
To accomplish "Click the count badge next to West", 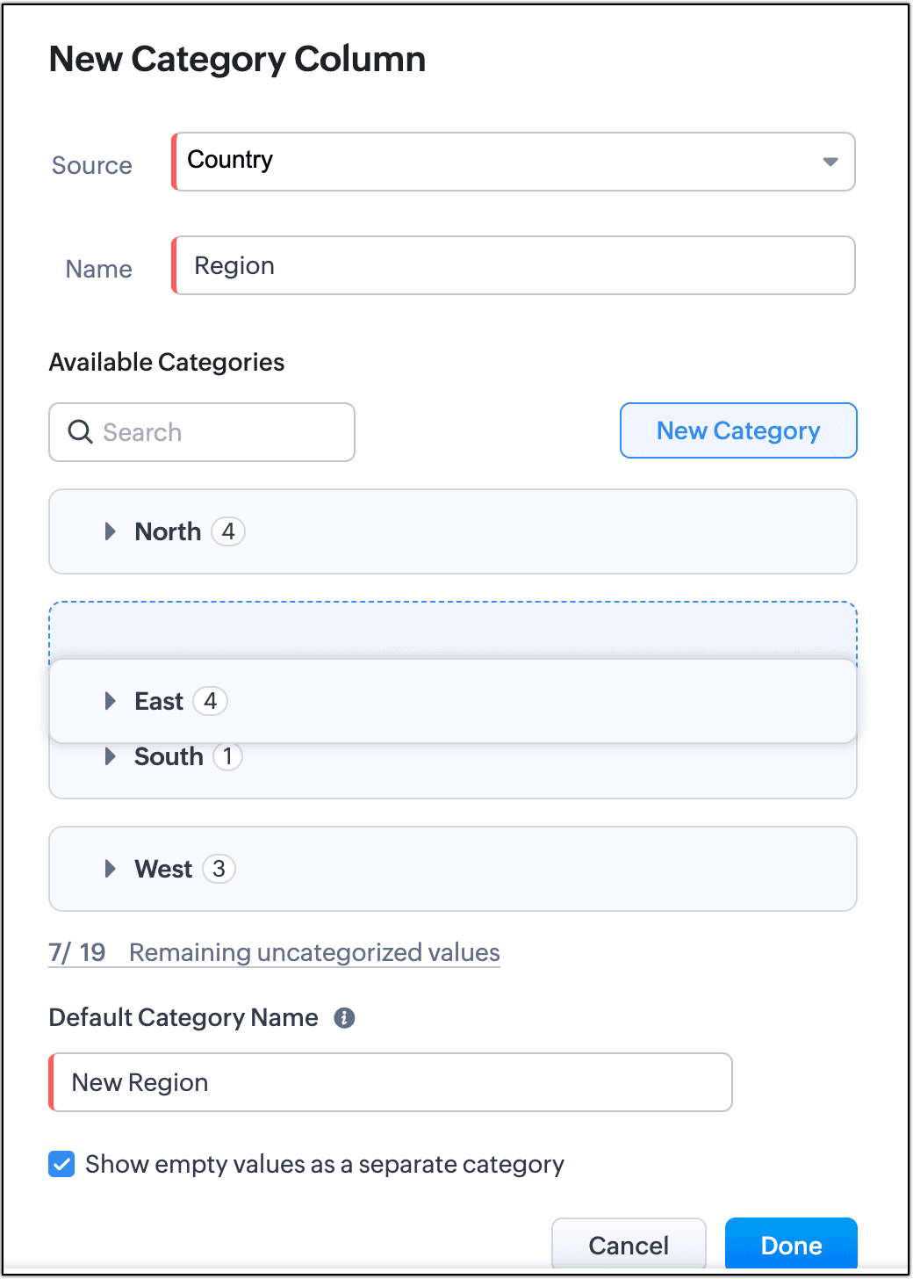I will (x=219, y=869).
